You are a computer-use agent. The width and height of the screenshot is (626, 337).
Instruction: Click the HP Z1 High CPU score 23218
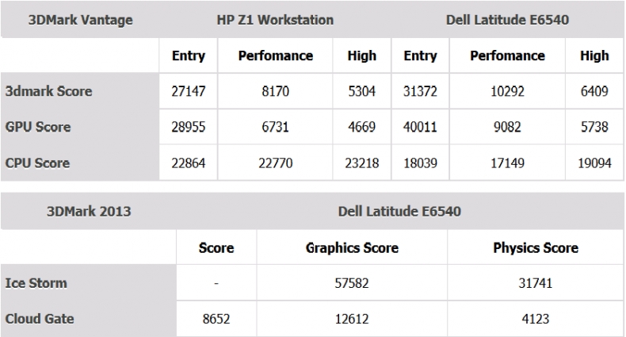[362, 163]
